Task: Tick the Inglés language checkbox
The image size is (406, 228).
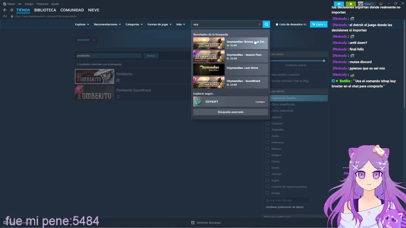Action: 267,180
